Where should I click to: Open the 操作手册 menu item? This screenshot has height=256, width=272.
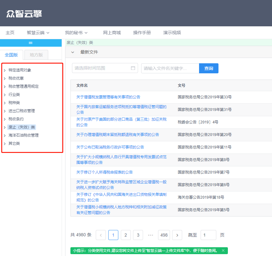(x=142, y=33)
